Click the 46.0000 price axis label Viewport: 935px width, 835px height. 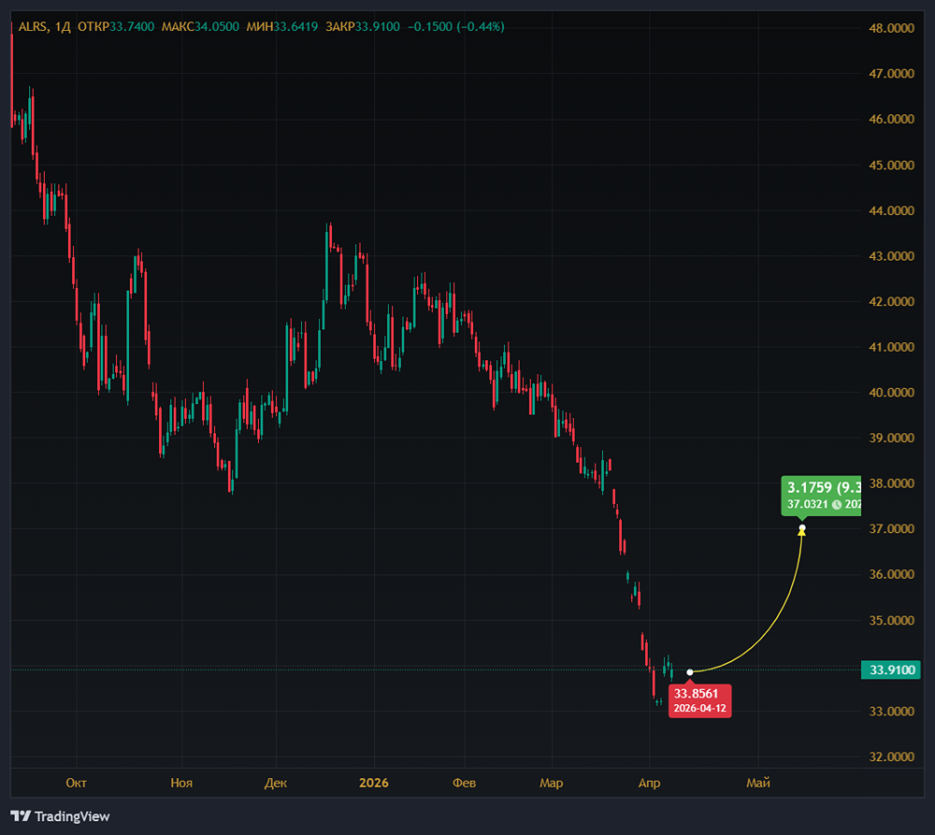coord(891,120)
